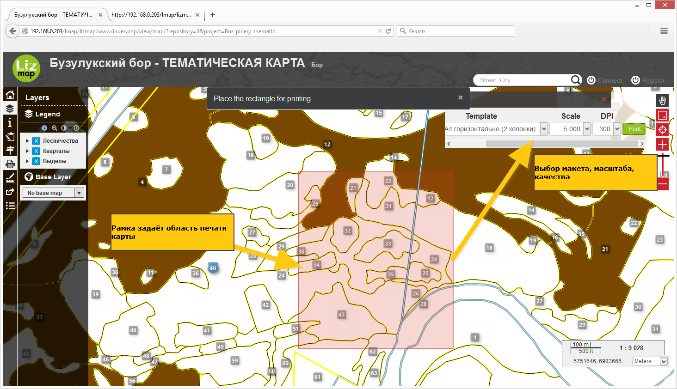Open the browser hamburger menu
This screenshot has height=389, width=677.
coord(664,30)
